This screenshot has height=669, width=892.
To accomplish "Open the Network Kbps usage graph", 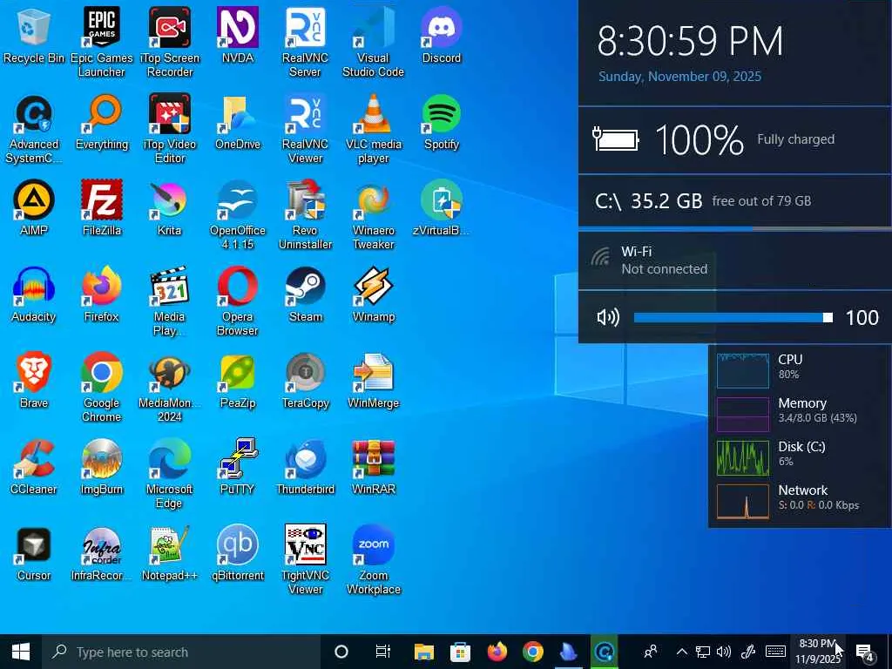I will click(742, 501).
